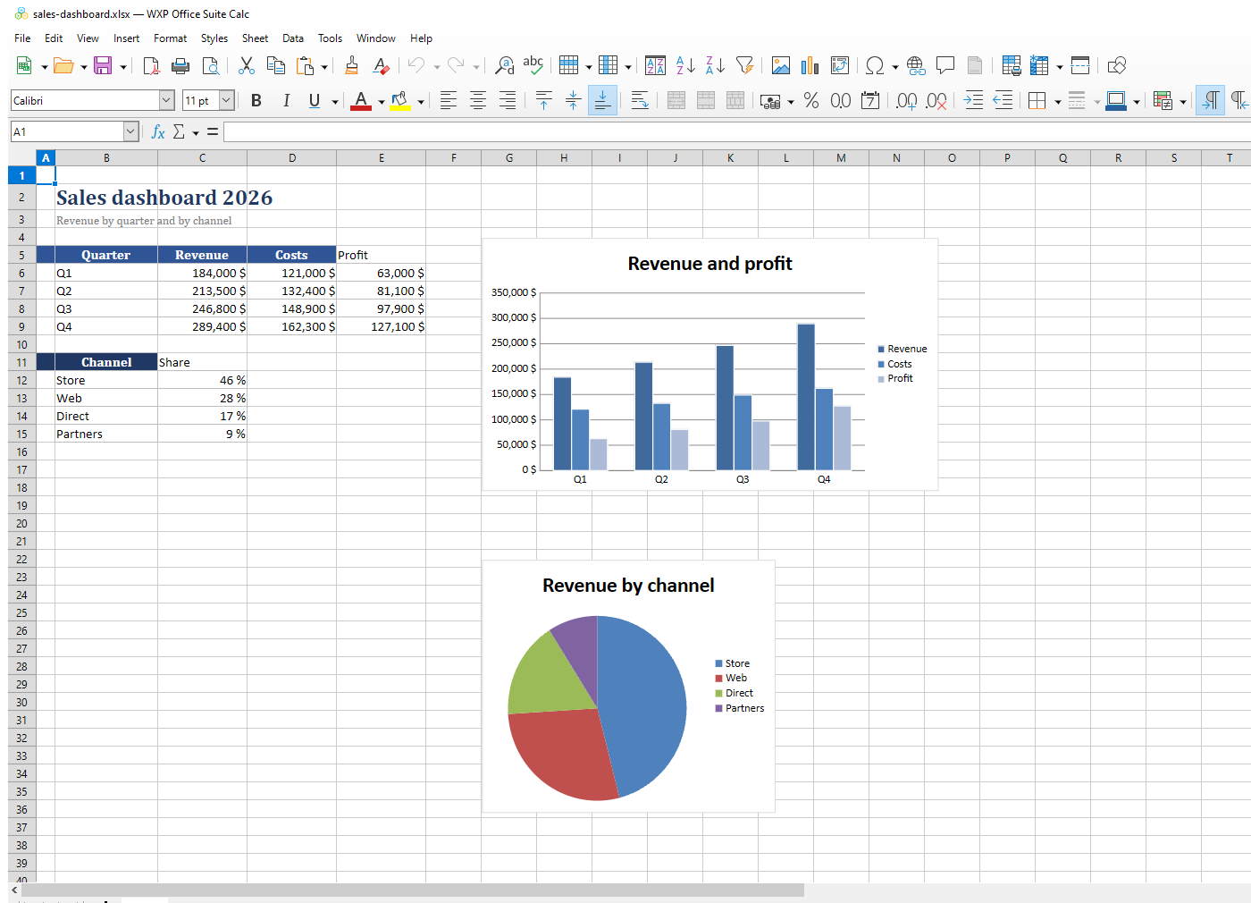Screen dimensions: 1251x903
Task: Toggle Bold formatting
Action: [x=256, y=101]
